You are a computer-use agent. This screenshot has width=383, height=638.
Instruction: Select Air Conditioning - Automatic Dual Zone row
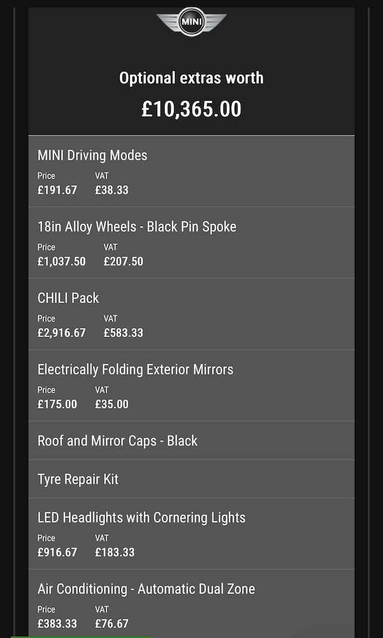(x=146, y=589)
